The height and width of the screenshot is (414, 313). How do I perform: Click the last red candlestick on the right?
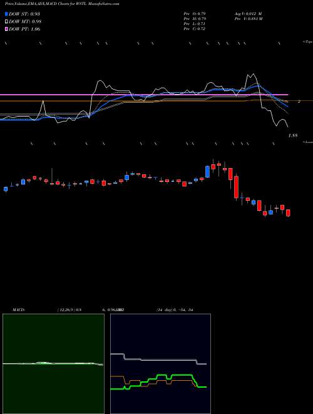click(x=288, y=213)
